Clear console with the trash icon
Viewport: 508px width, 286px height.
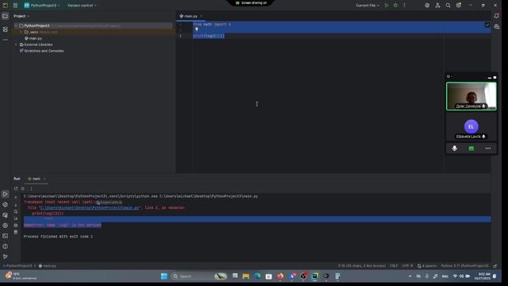coord(16,232)
